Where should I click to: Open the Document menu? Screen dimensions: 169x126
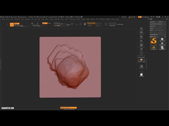pyautogui.click(x=17, y=19)
